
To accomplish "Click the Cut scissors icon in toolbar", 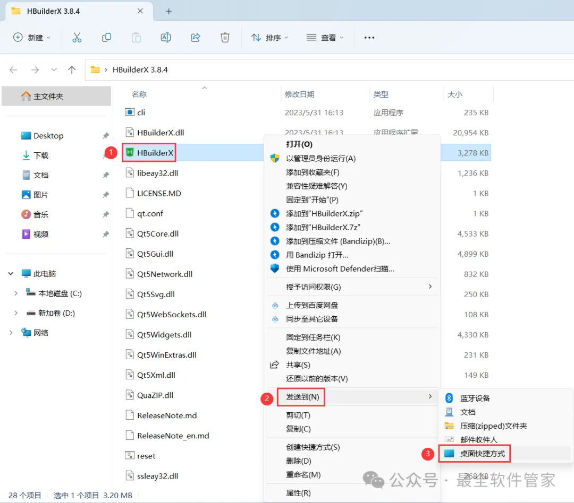I will coord(77,38).
